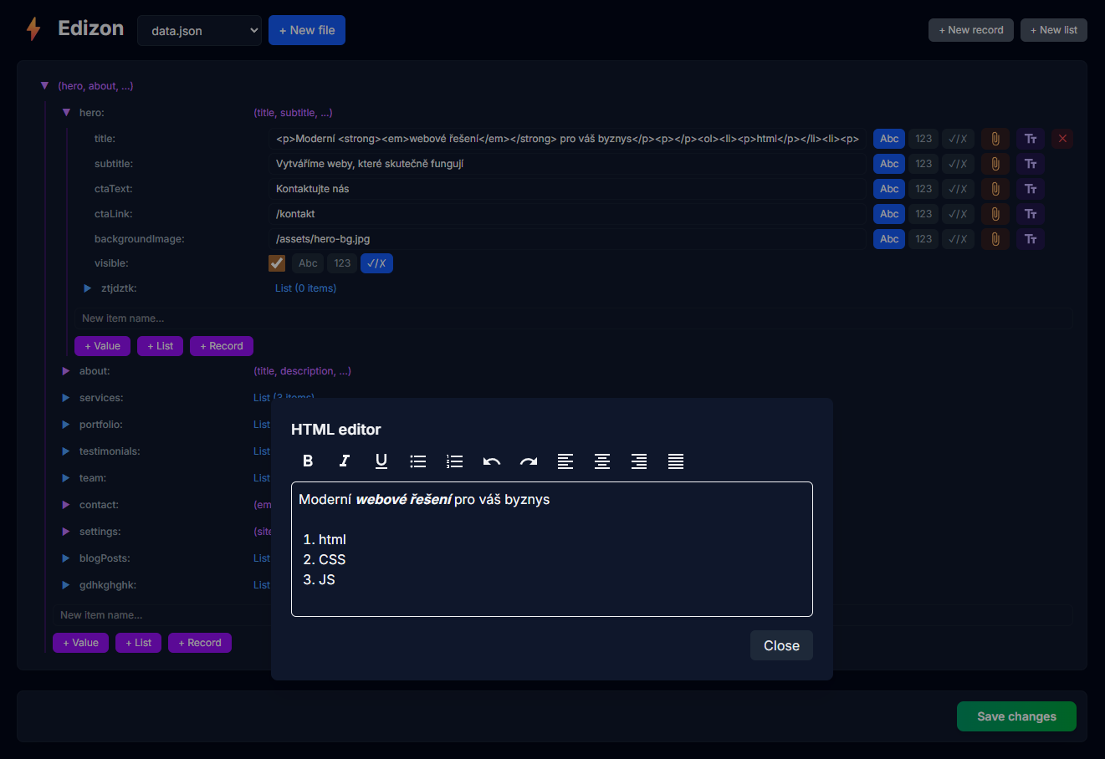Close the HTML editor dialog
This screenshot has width=1105, height=759.
tap(780, 644)
